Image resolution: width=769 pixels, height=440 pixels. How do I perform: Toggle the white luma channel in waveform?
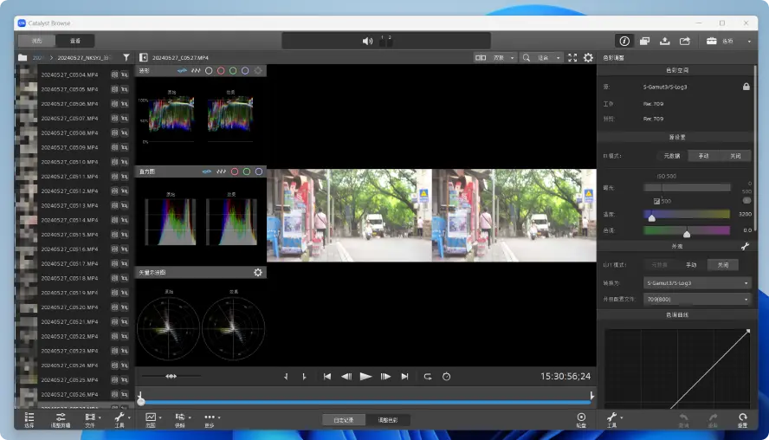point(209,71)
